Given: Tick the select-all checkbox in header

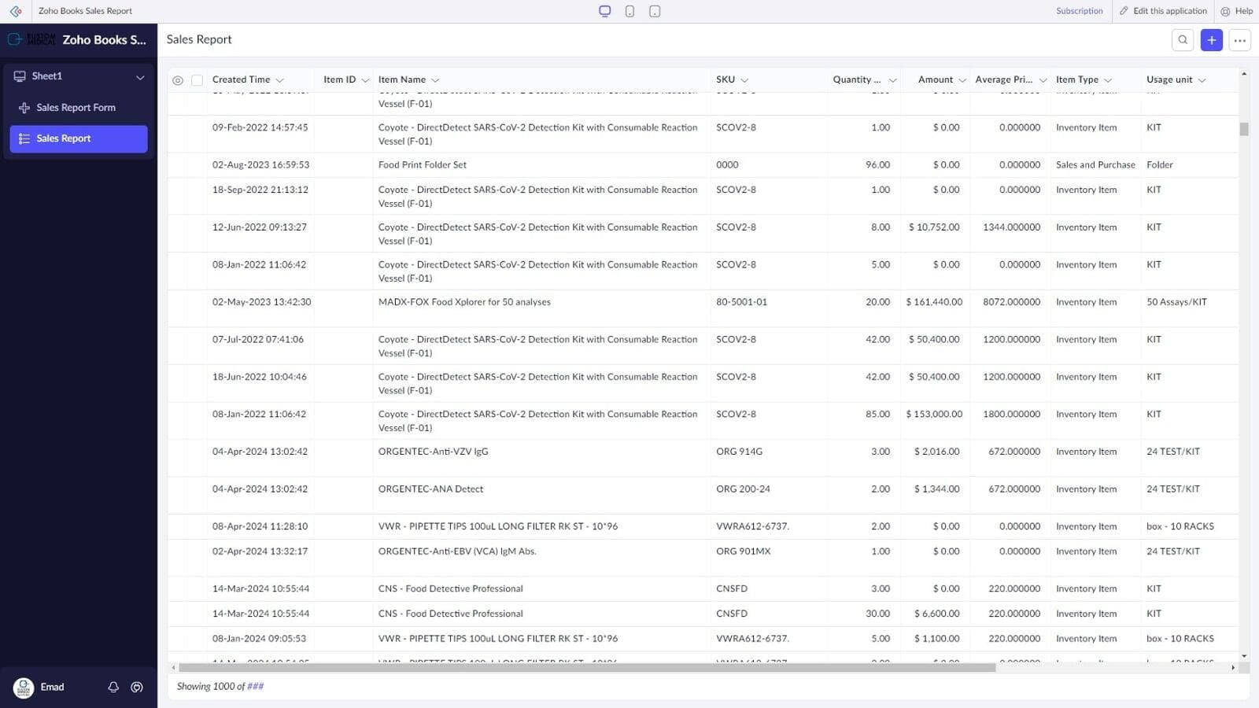Looking at the screenshot, I should [198, 80].
